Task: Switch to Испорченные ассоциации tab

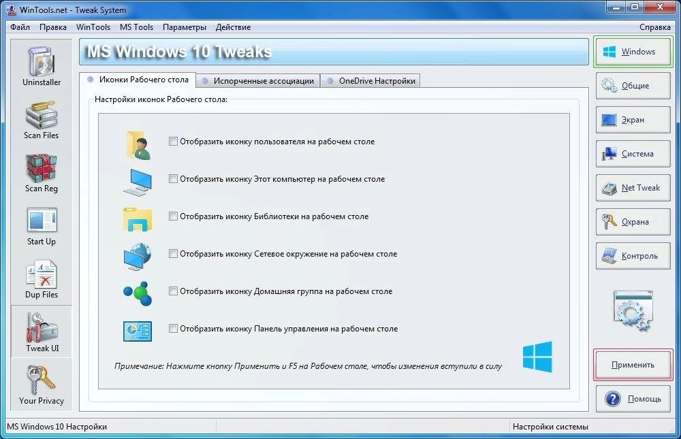Action: tap(258, 81)
